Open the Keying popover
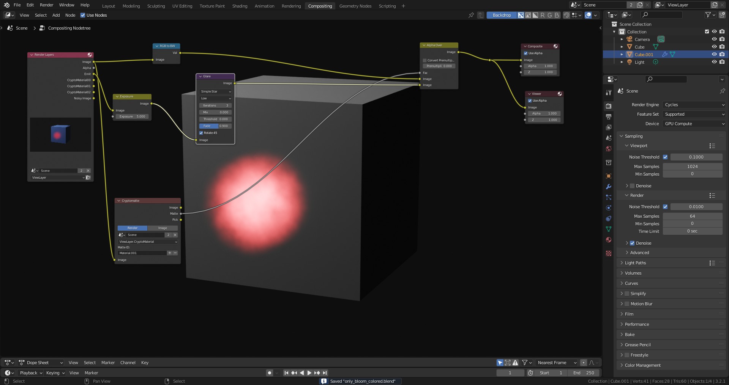729x385 pixels. 55,373
